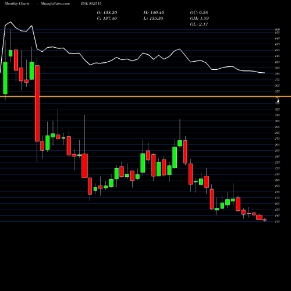Click the 205 price axis label

pyautogui.click(x=277, y=180)
